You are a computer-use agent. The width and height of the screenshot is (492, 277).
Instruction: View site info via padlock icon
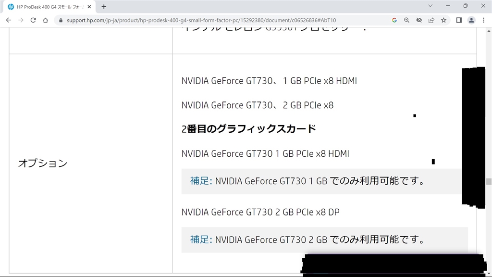pos(61,20)
